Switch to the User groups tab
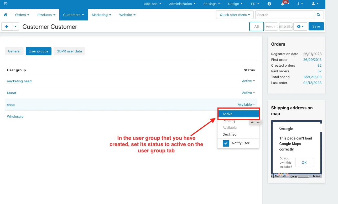 [x=39, y=51]
